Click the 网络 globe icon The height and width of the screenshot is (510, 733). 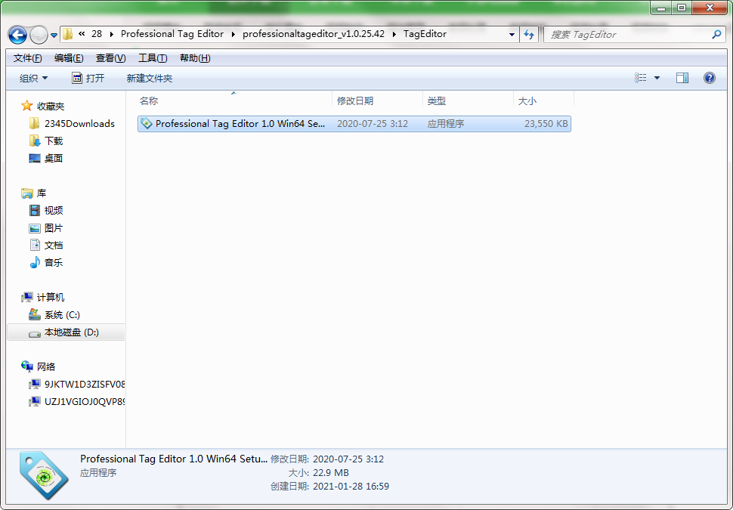[26, 366]
